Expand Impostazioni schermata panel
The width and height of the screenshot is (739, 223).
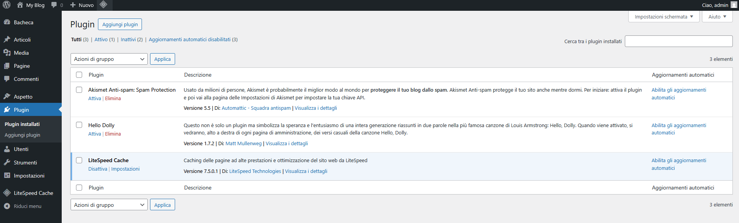click(x=664, y=17)
